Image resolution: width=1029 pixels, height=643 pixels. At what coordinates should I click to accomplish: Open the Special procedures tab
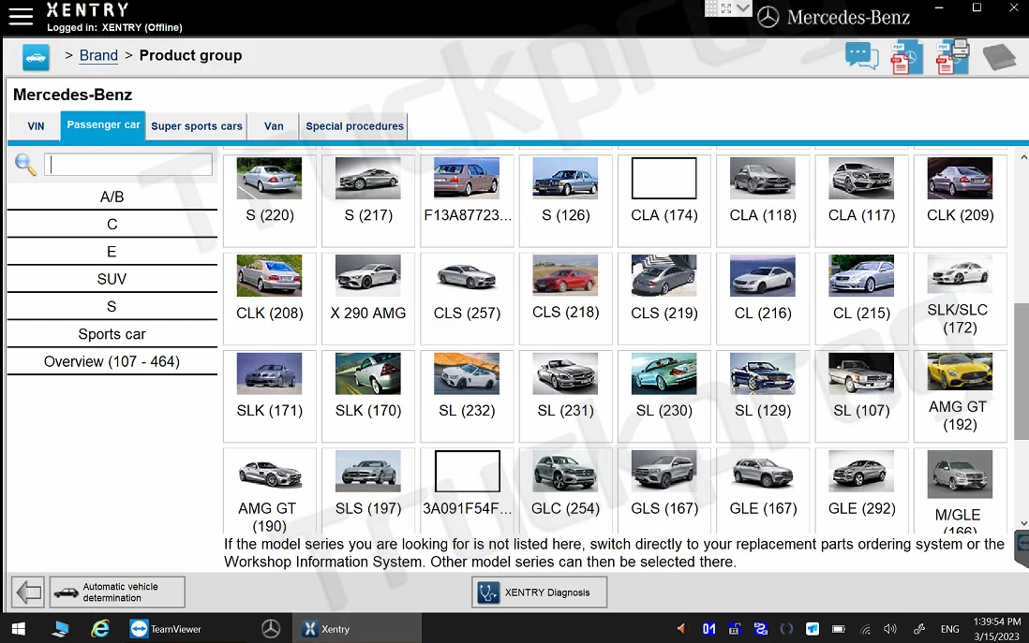(354, 125)
